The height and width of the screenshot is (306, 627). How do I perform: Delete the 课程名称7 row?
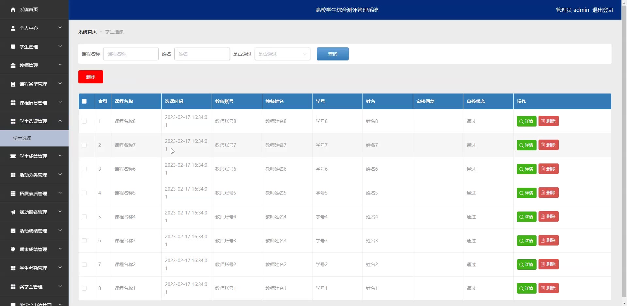click(x=548, y=145)
